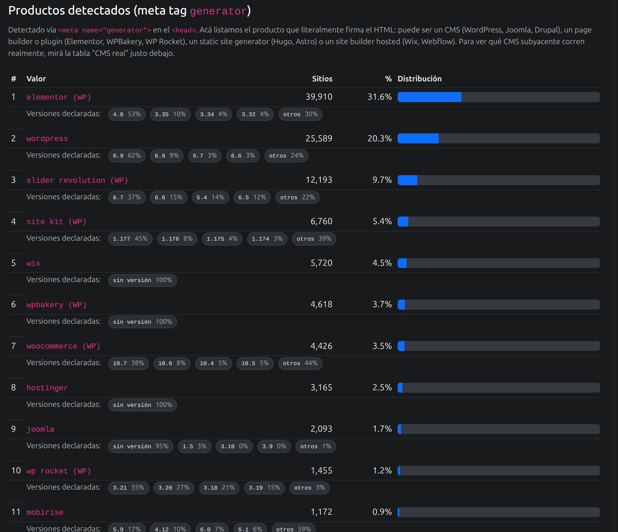Click the sites count 12,193

319,180
